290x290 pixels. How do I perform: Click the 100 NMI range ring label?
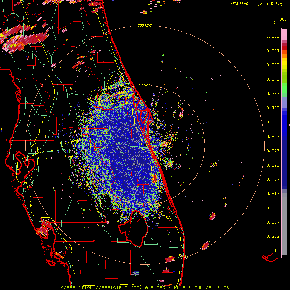145,25
